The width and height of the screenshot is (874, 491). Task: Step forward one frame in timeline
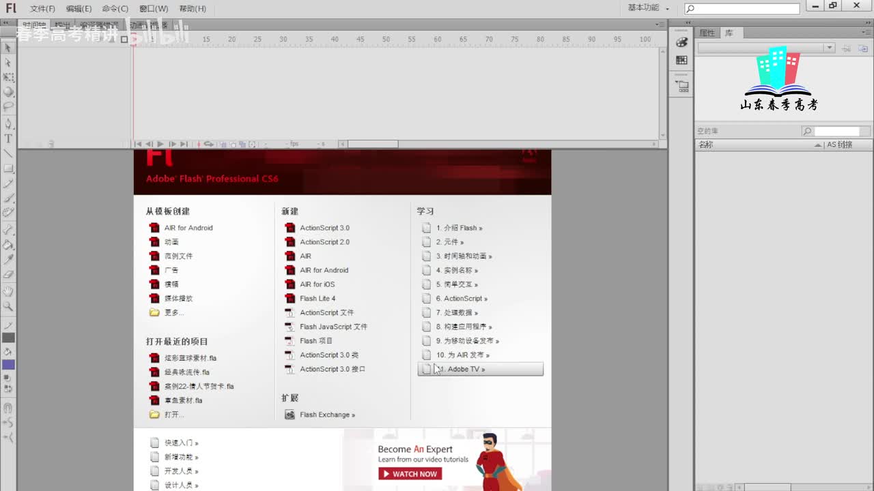click(x=172, y=144)
